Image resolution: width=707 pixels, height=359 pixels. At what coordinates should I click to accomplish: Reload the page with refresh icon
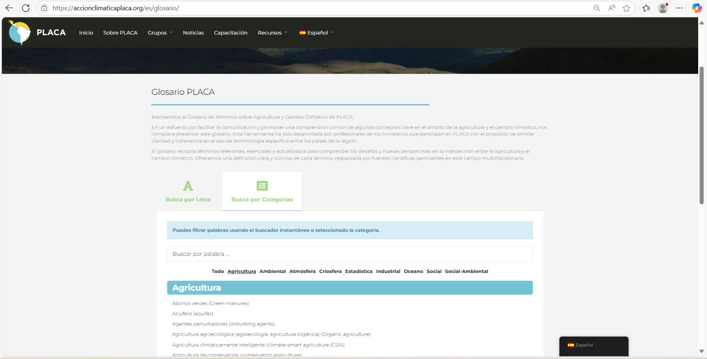(26, 8)
